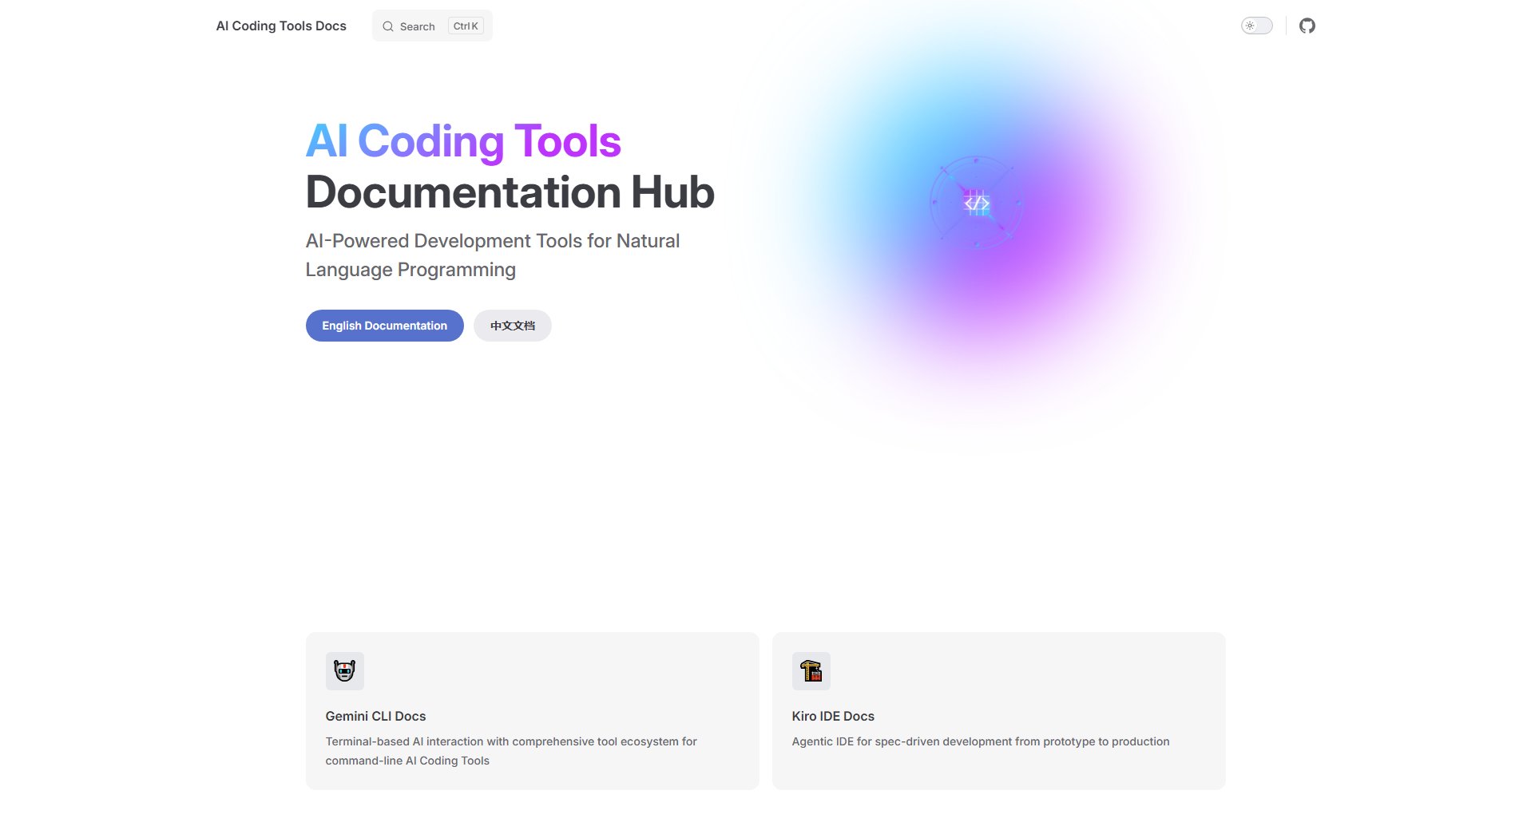
Task: Click the gradient 'AI Coding Tools' heading
Action: 462,141
